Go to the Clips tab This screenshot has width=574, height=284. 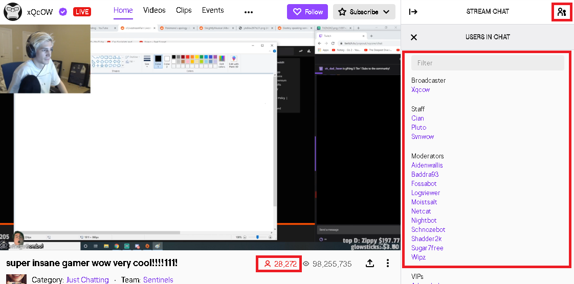coord(184,10)
